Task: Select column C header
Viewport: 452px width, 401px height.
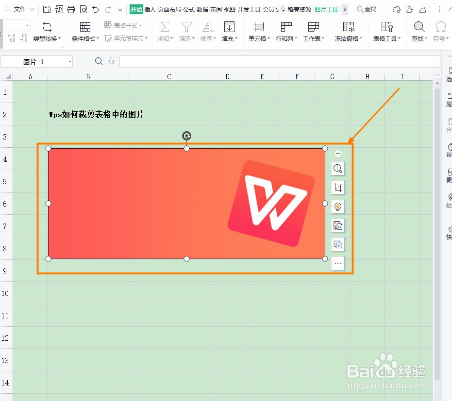Action: point(169,76)
